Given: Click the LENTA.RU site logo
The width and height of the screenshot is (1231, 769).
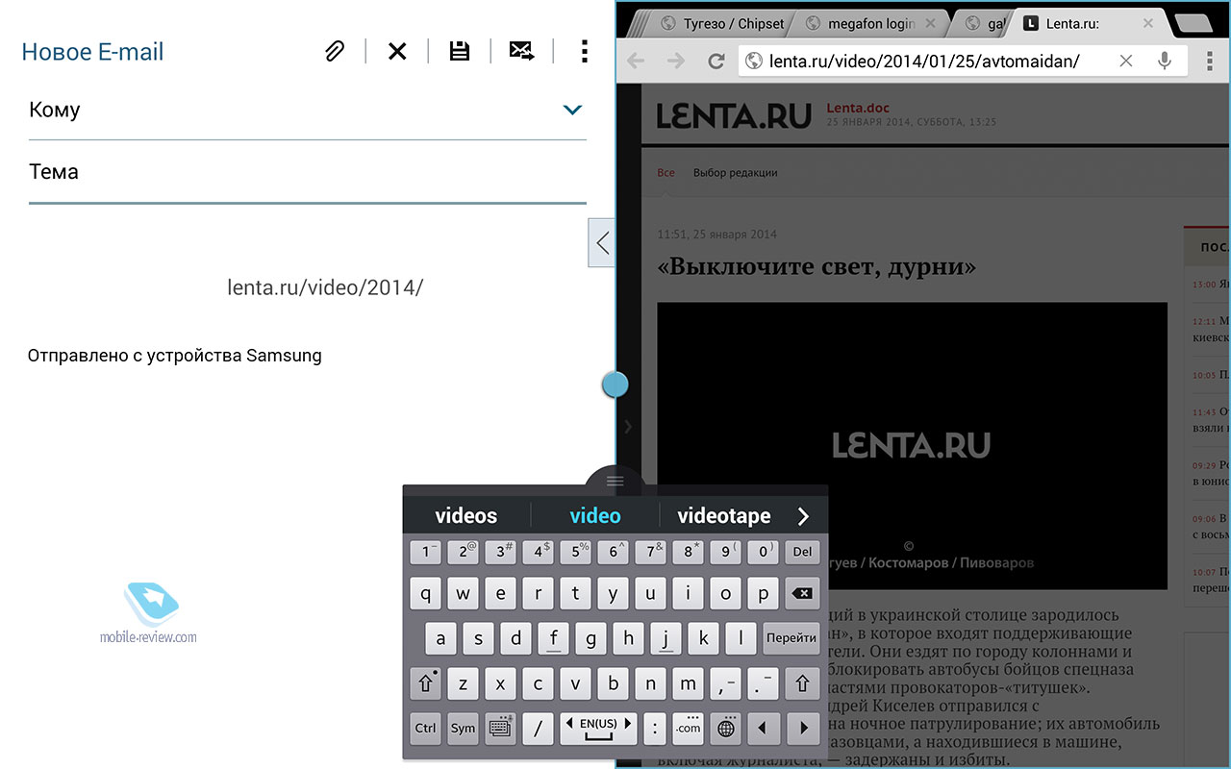Looking at the screenshot, I should [x=734, y=114].
